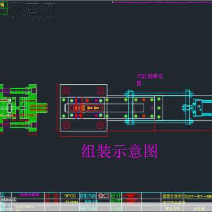Select the cyan cylinder end cap on the right
The height and width of the screenshot is (212, 212).
[197, 108]
